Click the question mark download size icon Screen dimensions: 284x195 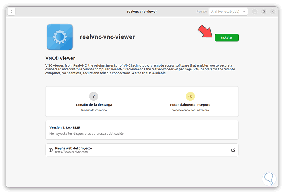[94, 96]
